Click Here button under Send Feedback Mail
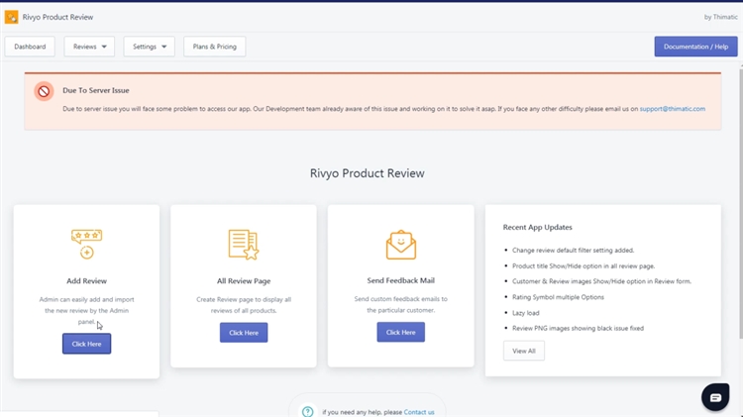Viewport: 743px width, 417px height. (x=401, y=332)
